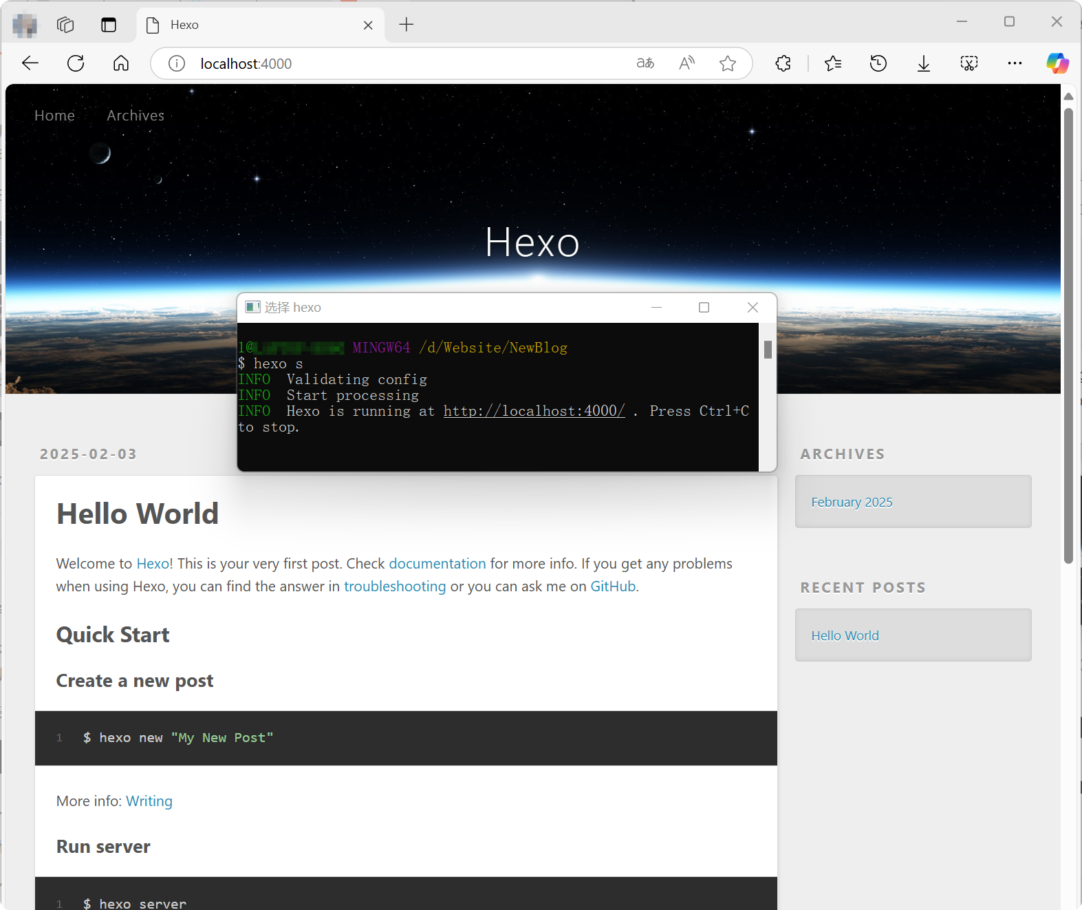
Task: Open the documentation link
Action: click(437, 564)
